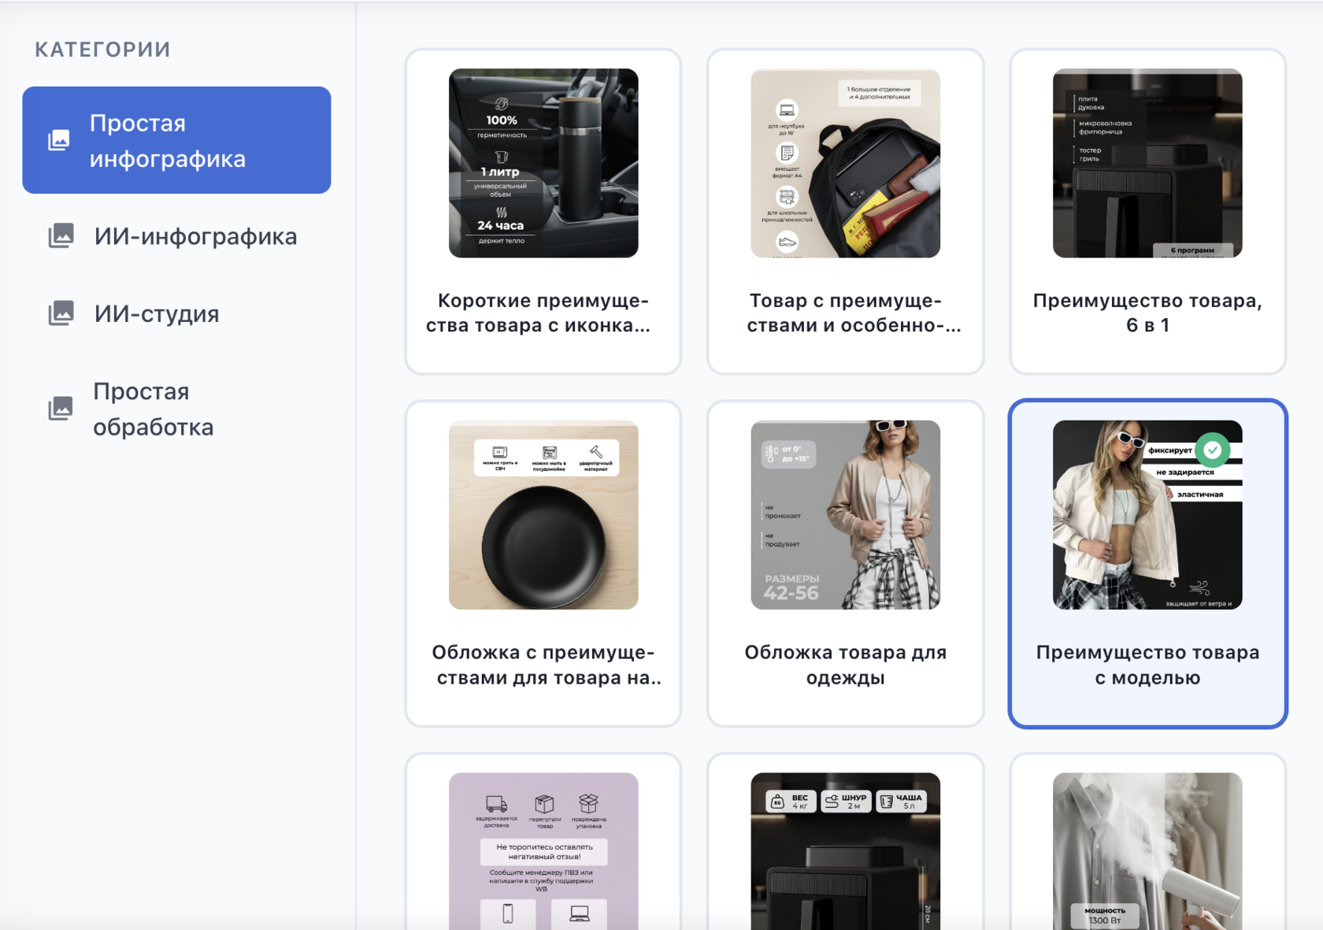Viewport: 1323px width, 930px height.
Task: Click green checkmark on the selected template
Action: (x=1212, y=450)
